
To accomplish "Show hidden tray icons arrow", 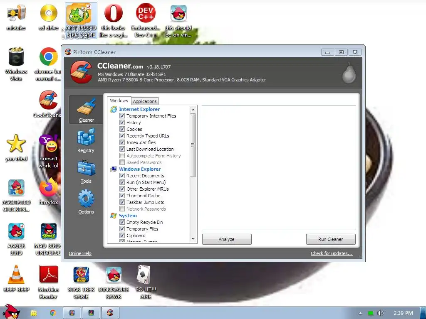I will [x=361, y=313].
